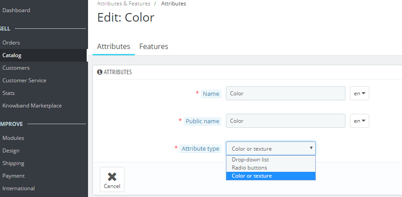Click the Cancel X icon
402x197 pixels.
coord(112,177)
